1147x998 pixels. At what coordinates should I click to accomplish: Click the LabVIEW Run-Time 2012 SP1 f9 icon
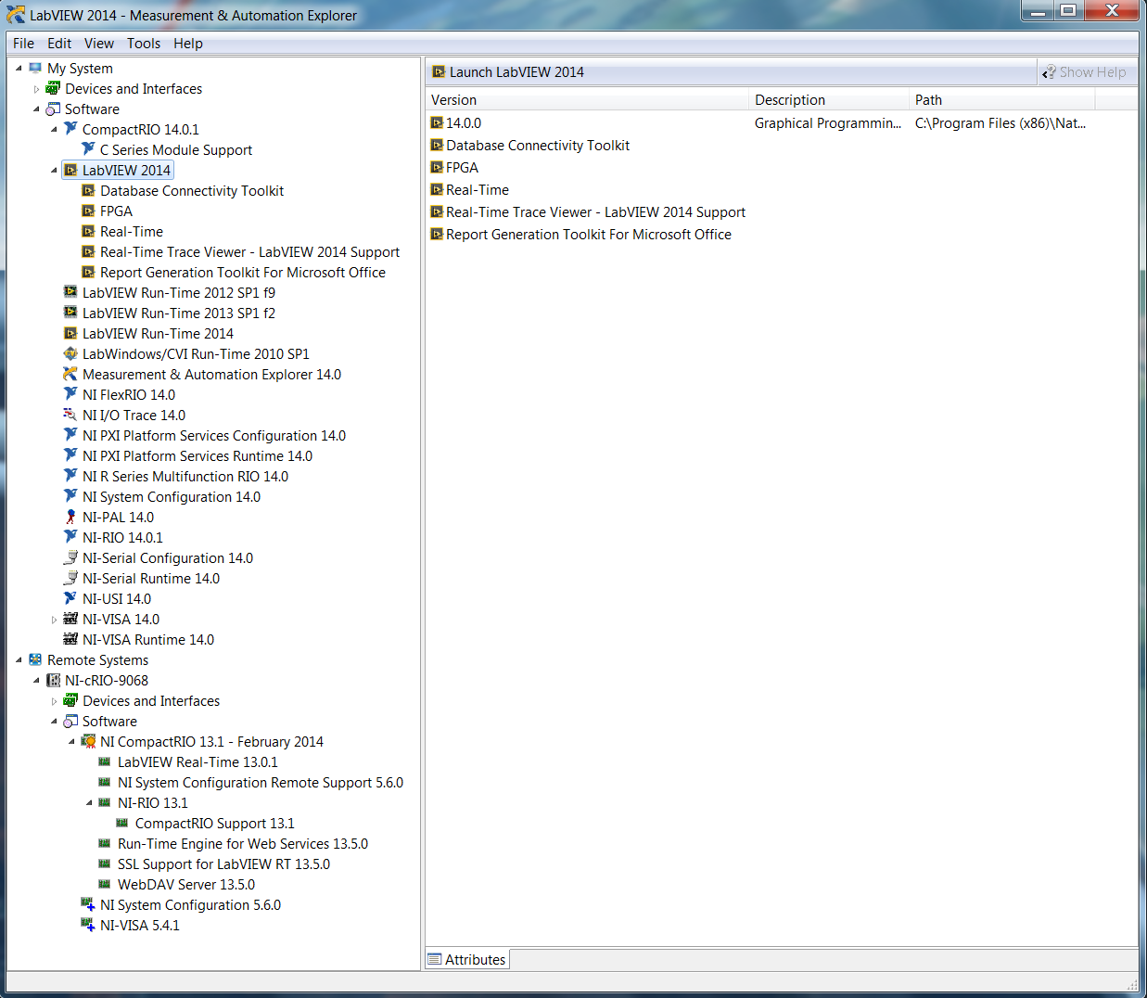click(x=70, y=292)
